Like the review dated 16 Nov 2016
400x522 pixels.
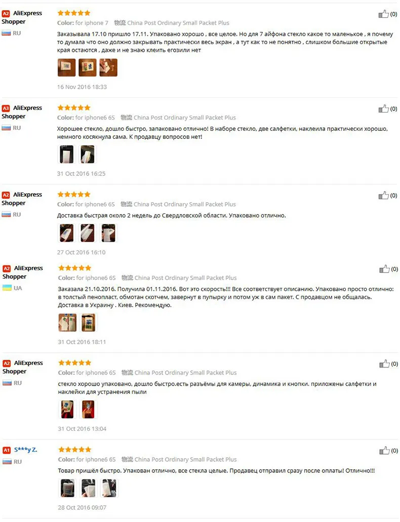point(383,14)
